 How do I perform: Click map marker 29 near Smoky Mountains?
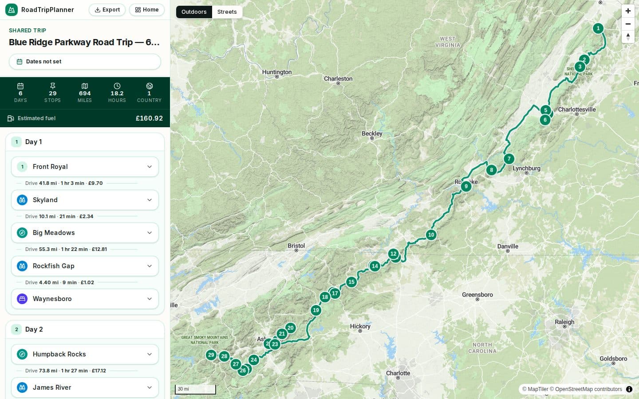coord(211,355)
